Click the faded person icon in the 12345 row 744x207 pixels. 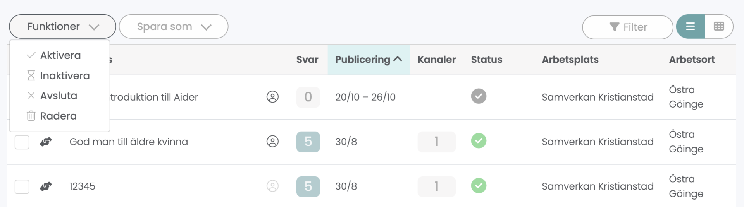[x=273, y=186]
